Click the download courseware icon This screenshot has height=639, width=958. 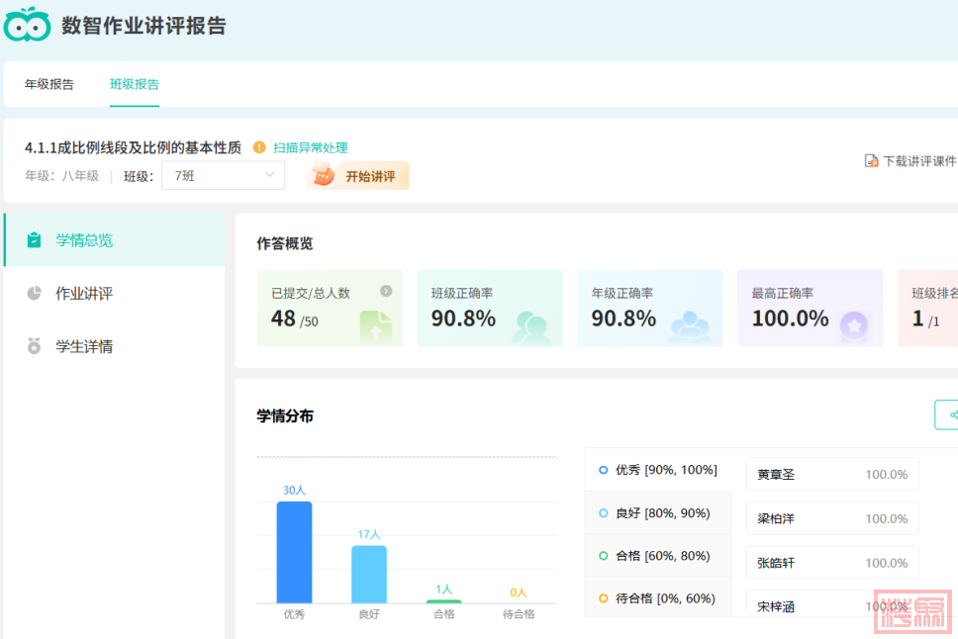pyautogui.click(x=871, y=160)
